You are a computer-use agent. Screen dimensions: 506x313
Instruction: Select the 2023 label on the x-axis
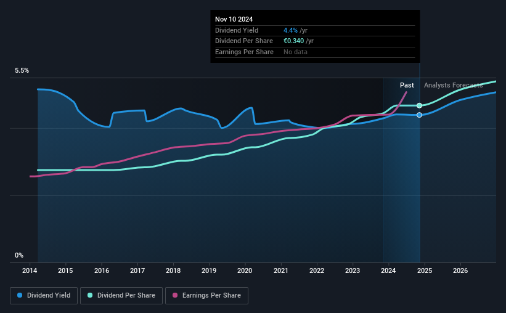pyautogui.click(x=353, y=270)
